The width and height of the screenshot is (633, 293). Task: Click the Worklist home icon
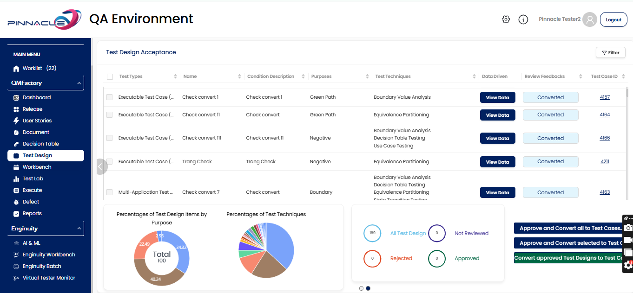[16, 69]
